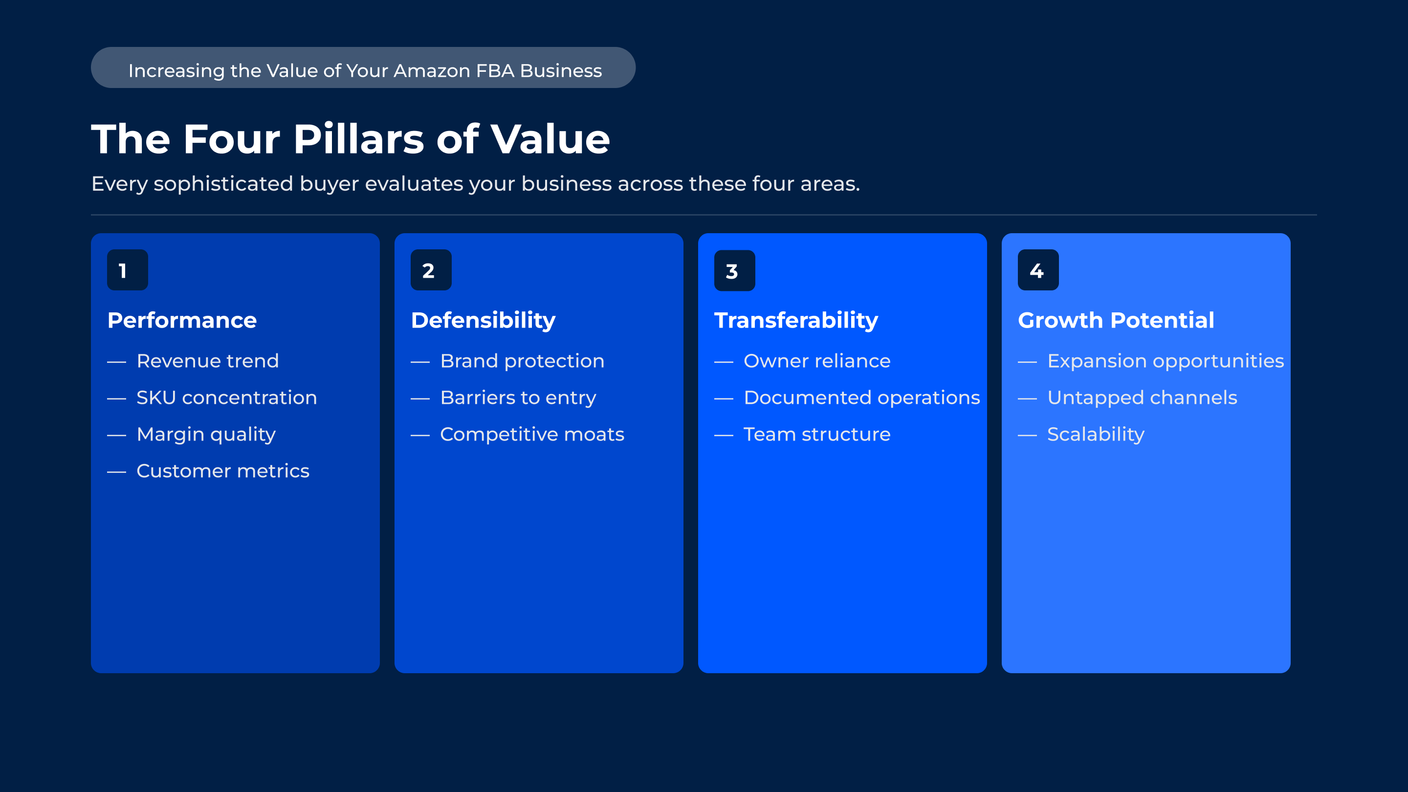1408x792 pixels.
Task: Click the number 2 badge on Defensibility card
Action: [x=431, y=270]
